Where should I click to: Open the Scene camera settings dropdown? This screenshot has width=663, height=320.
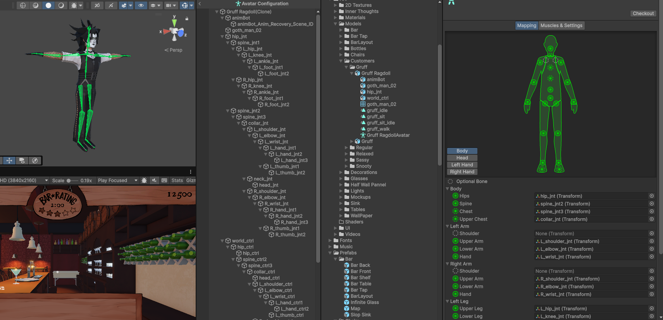pos(171,5)
